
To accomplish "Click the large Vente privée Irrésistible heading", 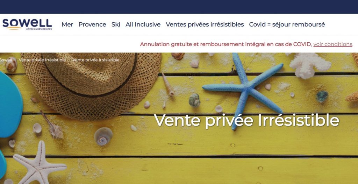I will pos(246,120).
